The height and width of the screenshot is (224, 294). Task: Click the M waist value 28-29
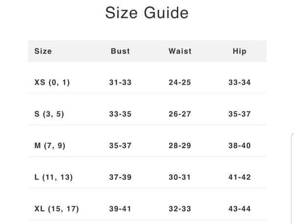pos(180,146)
